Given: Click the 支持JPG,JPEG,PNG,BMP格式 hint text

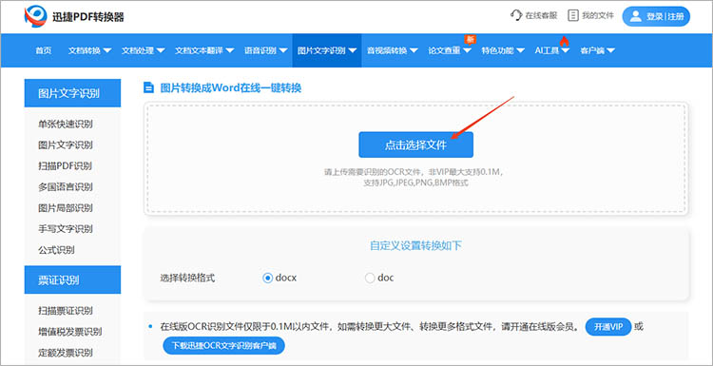Looking at the screenshot, I should point(415,183).
